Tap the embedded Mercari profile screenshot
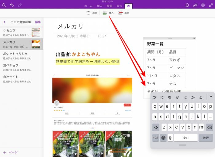 coord(92,115)
